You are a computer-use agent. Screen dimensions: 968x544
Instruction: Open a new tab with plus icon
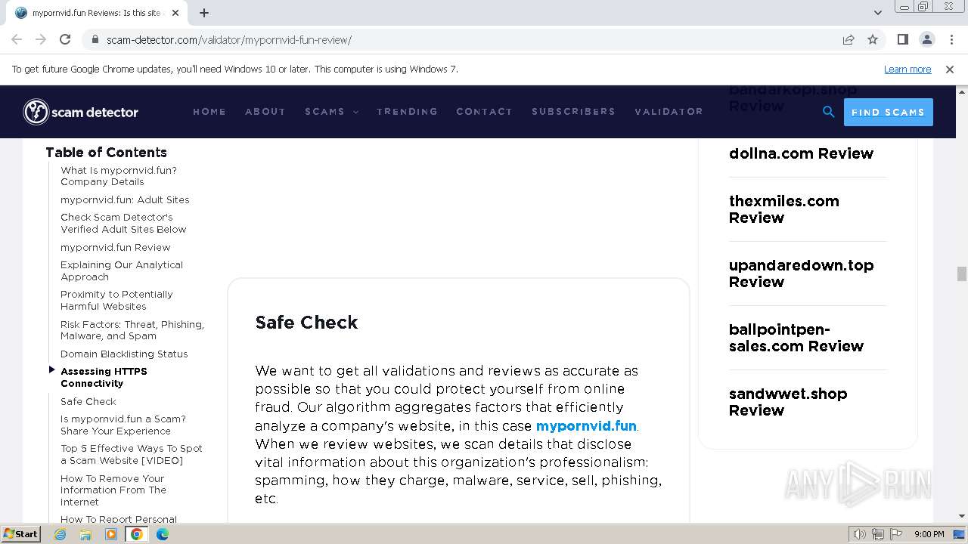coord(203,13)
